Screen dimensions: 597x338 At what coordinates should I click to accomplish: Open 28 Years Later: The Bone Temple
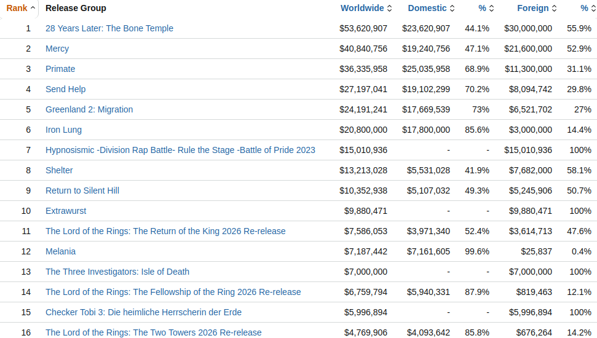[x=109, y=28]
